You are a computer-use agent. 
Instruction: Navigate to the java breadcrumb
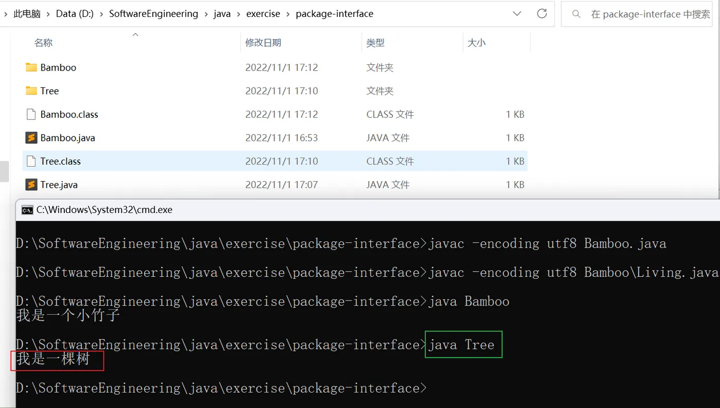click(x=222, y=14)
